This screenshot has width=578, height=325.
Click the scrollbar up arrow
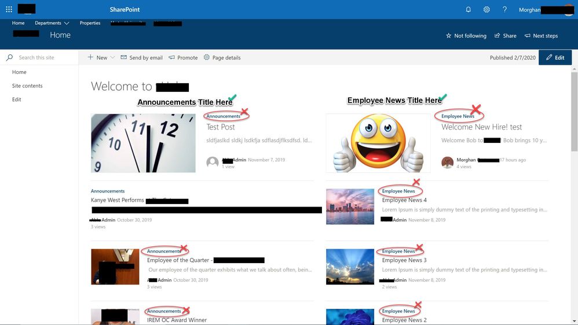(575, 69)
